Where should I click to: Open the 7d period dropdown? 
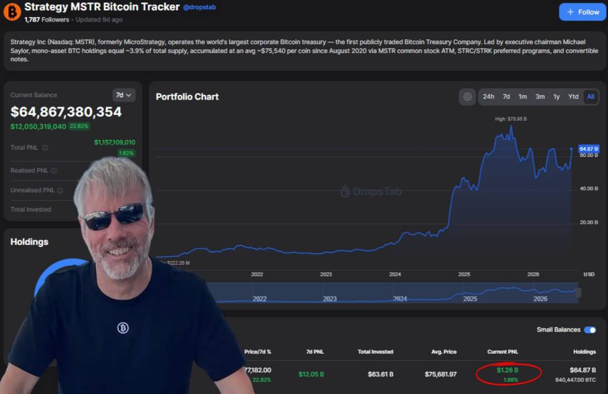click(124, 95)
